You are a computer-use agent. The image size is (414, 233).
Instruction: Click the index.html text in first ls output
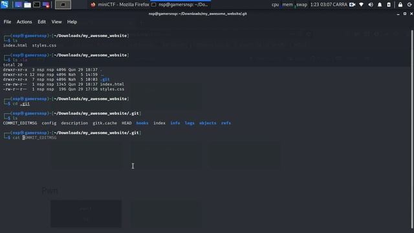(x=15, y=45)
